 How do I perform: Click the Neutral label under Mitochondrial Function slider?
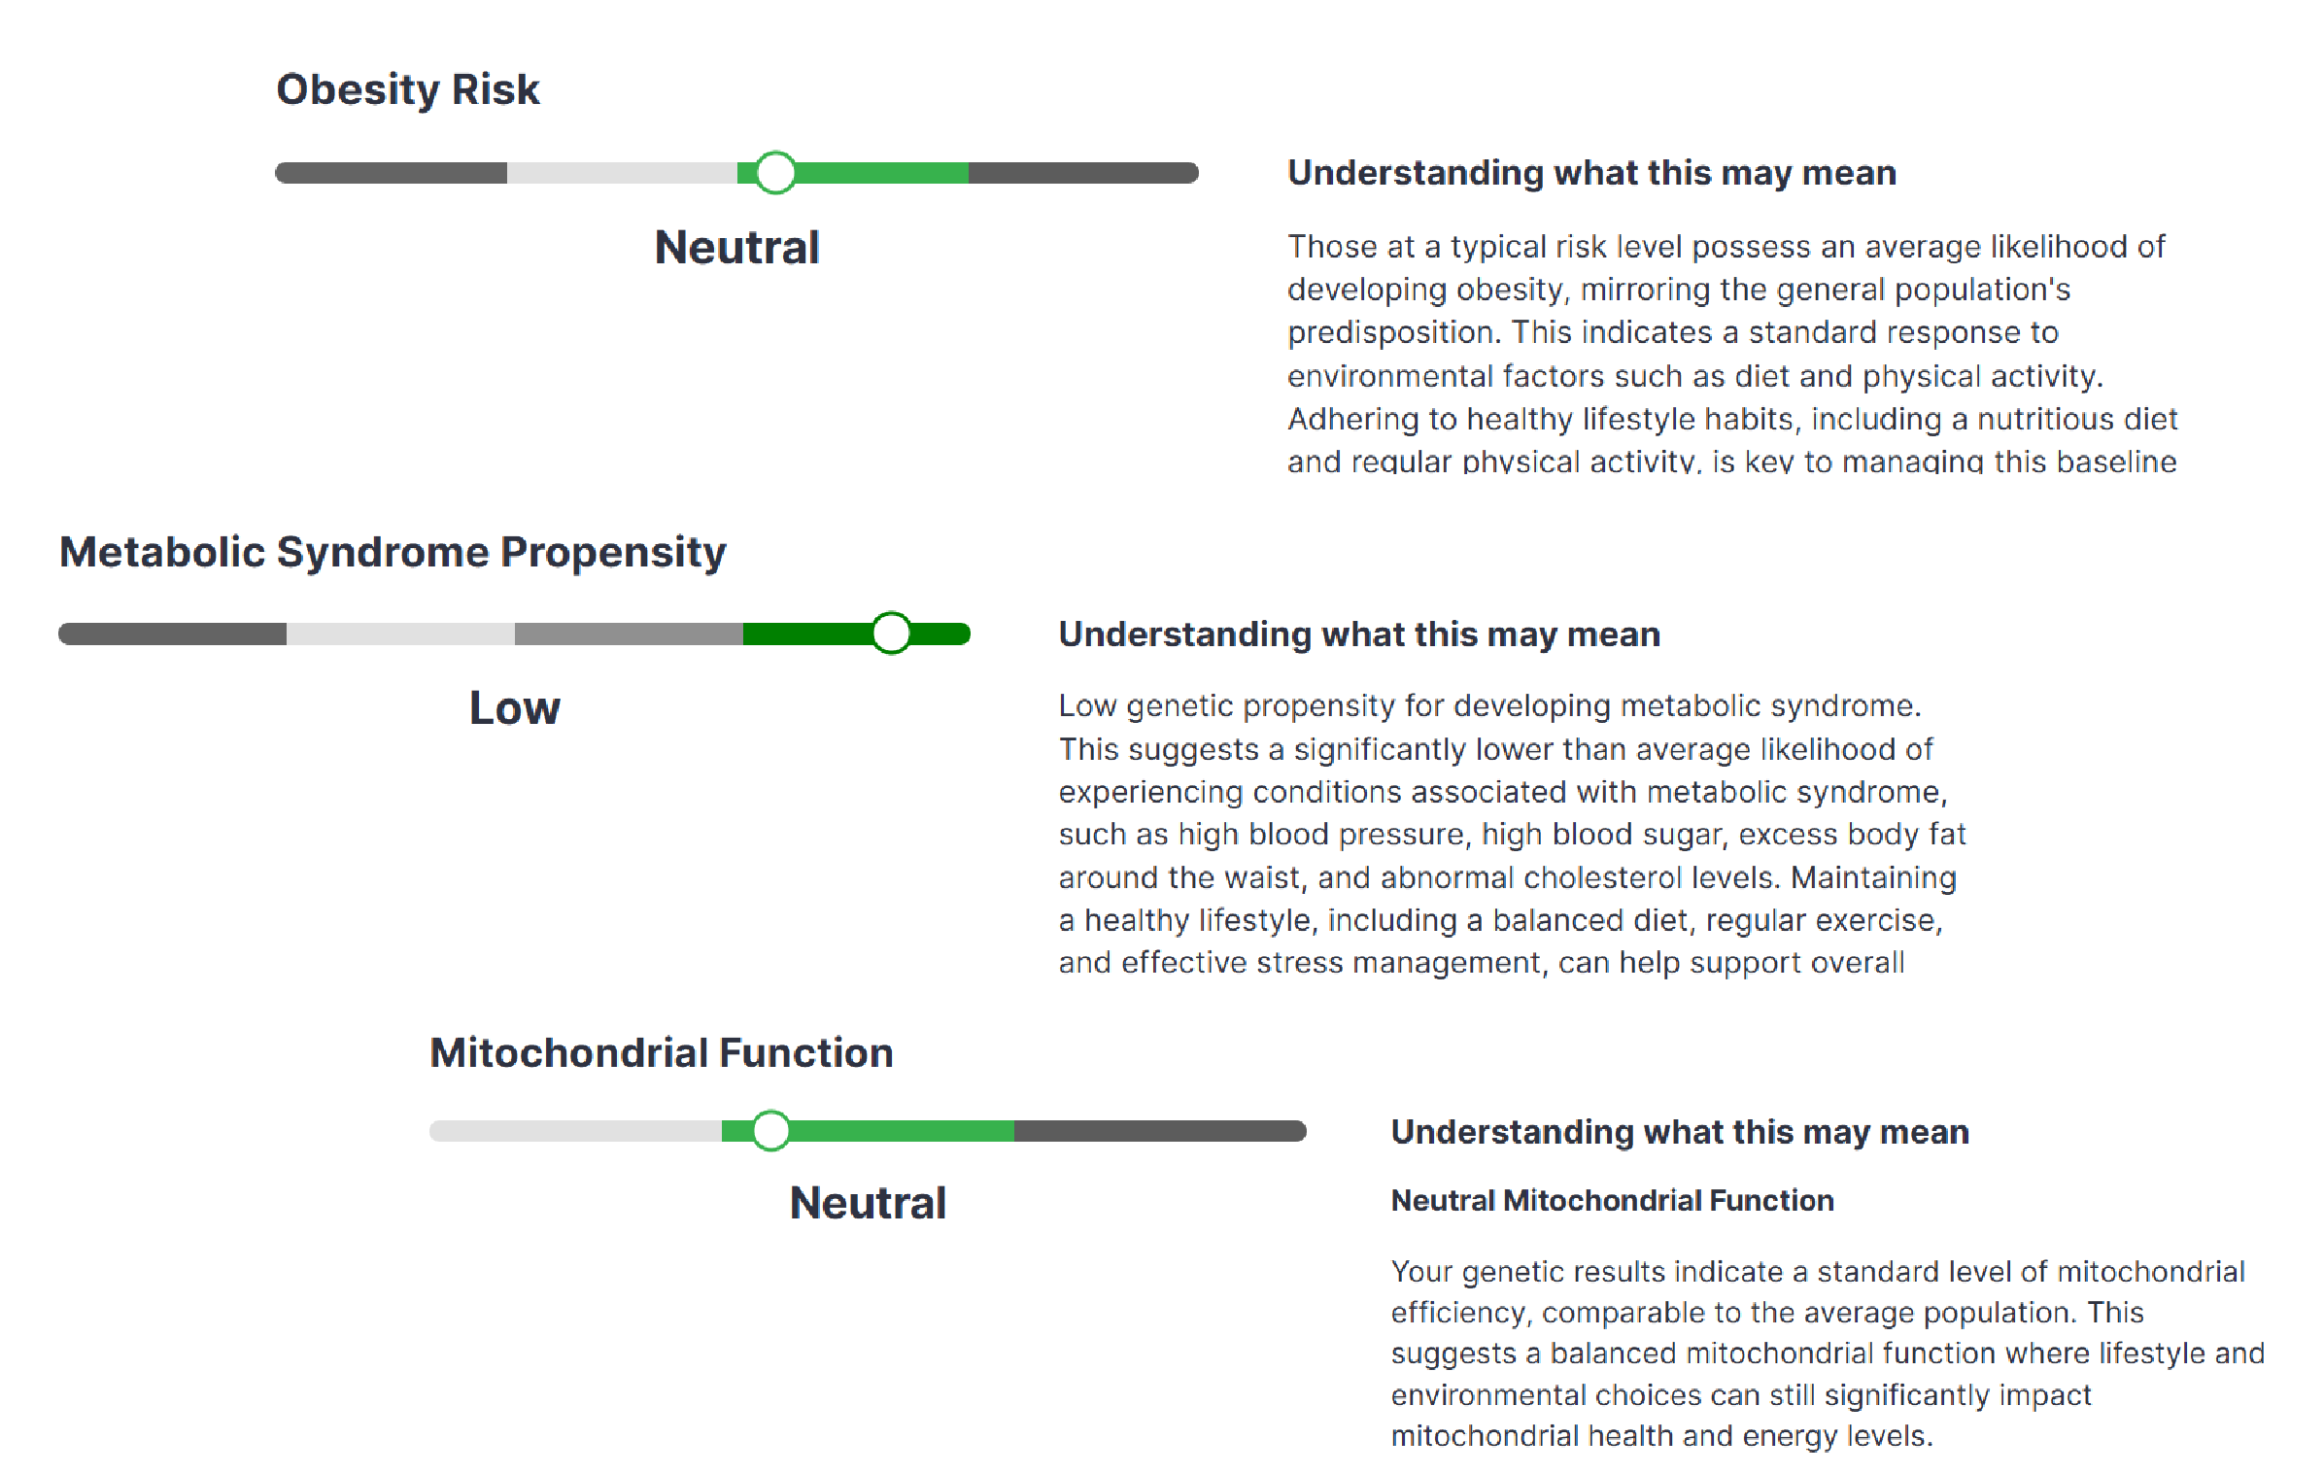click(x=868, y=1203)
